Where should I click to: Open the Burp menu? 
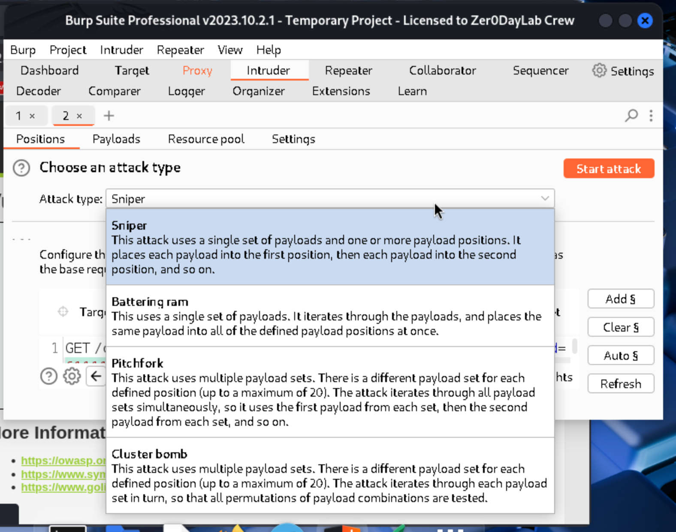[23, 50]
